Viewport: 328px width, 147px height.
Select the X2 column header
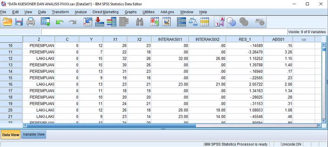(x=139, y=39)
